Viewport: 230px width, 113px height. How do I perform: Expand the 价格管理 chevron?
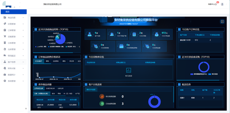(23, 24)
